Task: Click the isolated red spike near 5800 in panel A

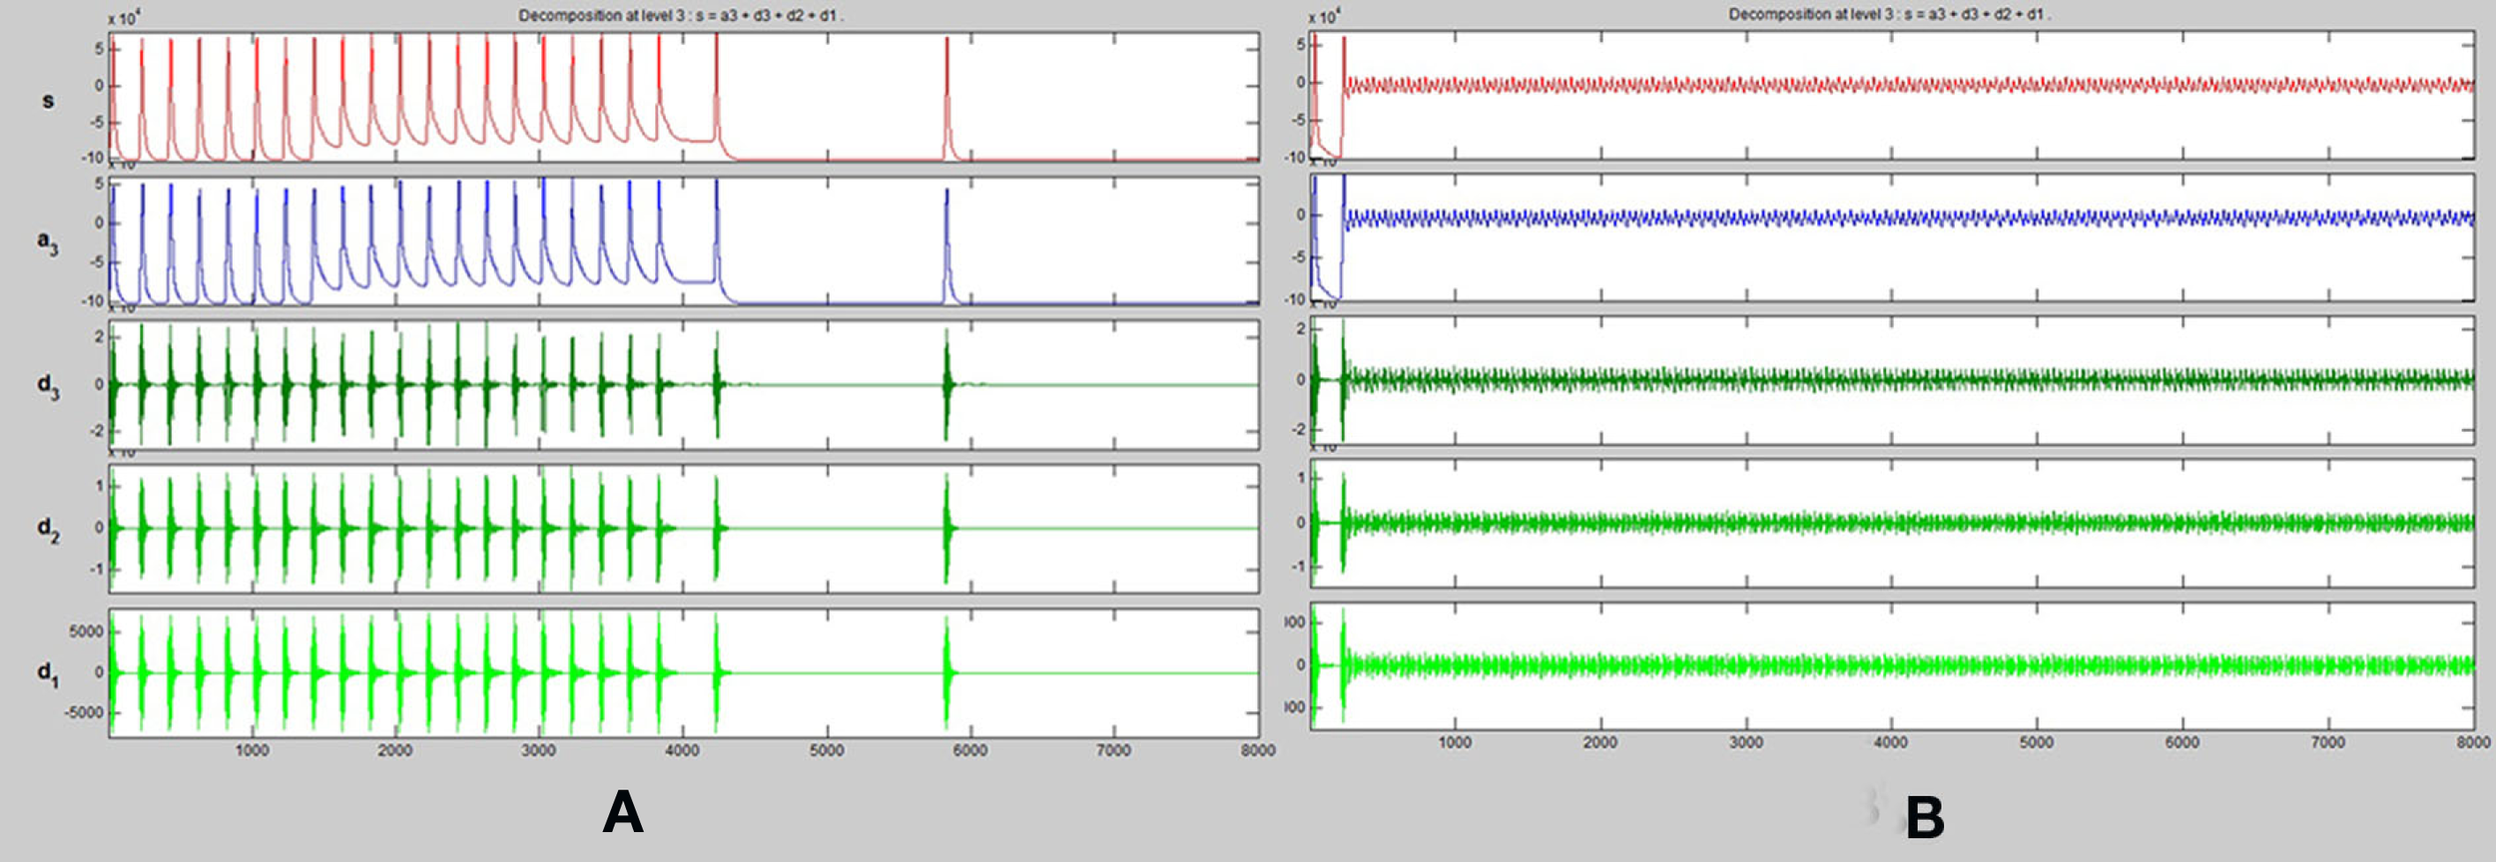Action: tap(947, 98)
